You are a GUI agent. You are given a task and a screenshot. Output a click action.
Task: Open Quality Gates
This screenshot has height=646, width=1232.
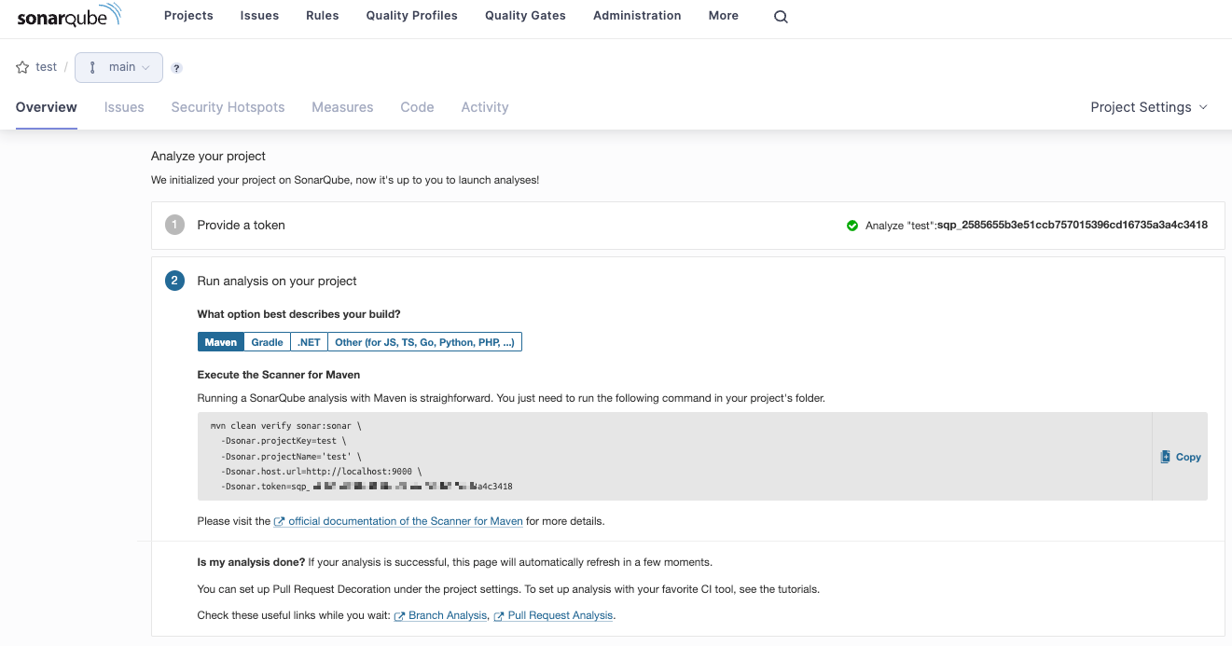(x=525, y=16)
